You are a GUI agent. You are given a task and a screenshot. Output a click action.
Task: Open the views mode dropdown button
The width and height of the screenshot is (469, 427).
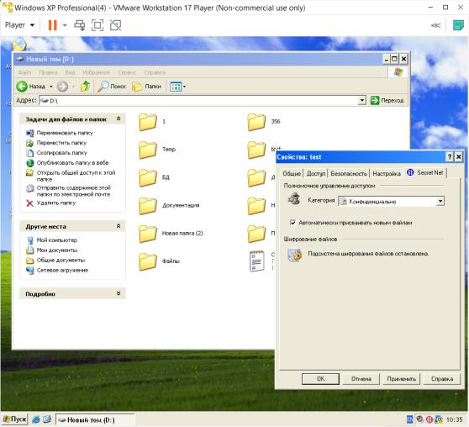click(177, 87)
